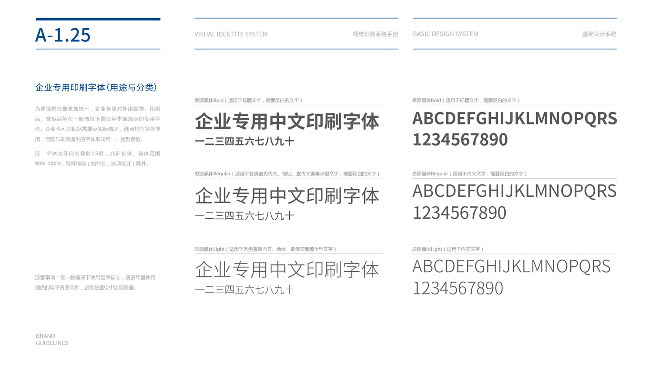651x366 pixels.
Task: Click the light-weight "一二三四五六七八九十" line
Action: click(244, 290)
